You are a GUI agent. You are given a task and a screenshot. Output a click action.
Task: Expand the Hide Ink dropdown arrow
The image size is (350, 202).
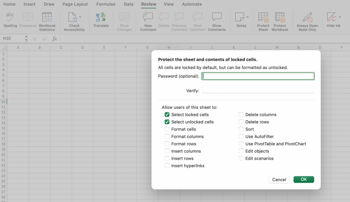340,17
